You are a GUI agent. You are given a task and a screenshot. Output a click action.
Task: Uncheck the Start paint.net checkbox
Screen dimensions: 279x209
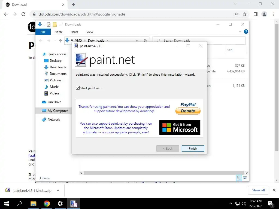[x=78, y=88]
